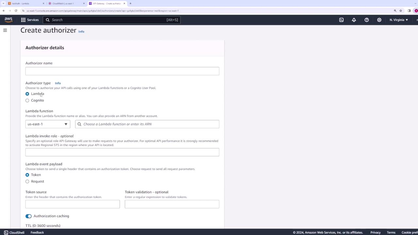Go back using the browser back arrow
The height and width of the screenshot is (235, 418).
tap(4, 11)
